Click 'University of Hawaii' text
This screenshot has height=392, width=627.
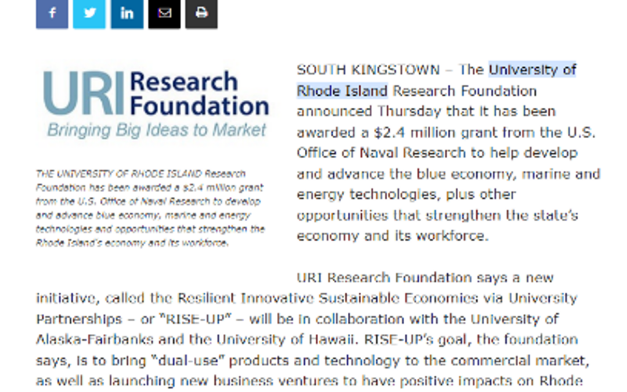(x=286, y=340)
